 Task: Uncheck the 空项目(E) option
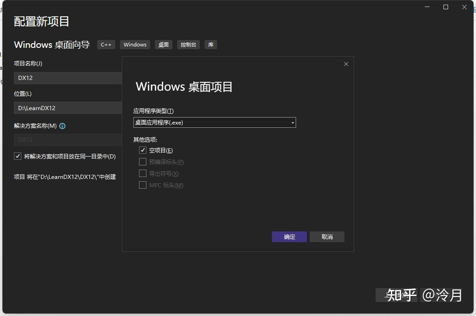click(143, 150)
